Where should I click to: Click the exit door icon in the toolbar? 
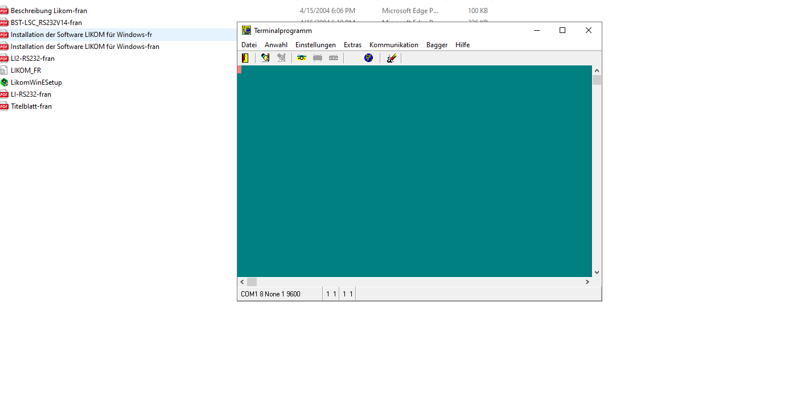(245, 58)
